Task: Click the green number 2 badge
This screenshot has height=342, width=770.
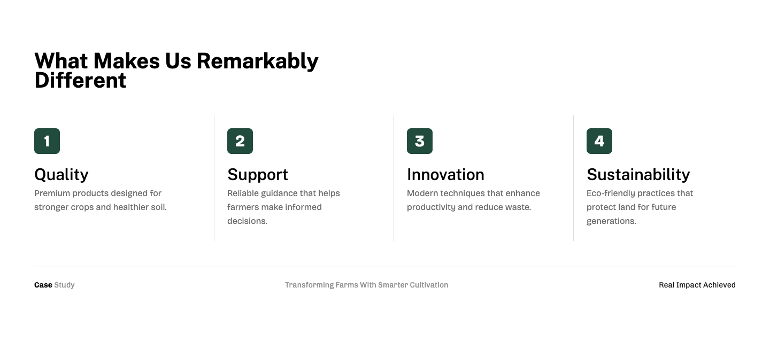Action: 240,141
